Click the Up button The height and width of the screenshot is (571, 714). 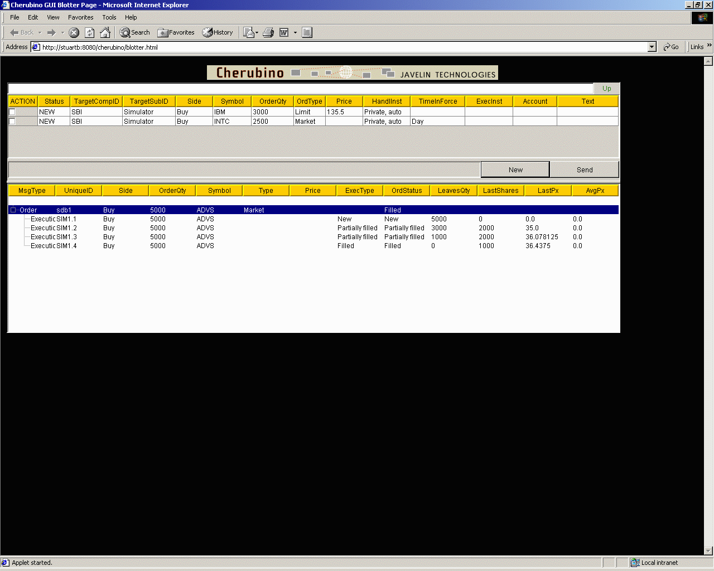click(x=606, y=89)
